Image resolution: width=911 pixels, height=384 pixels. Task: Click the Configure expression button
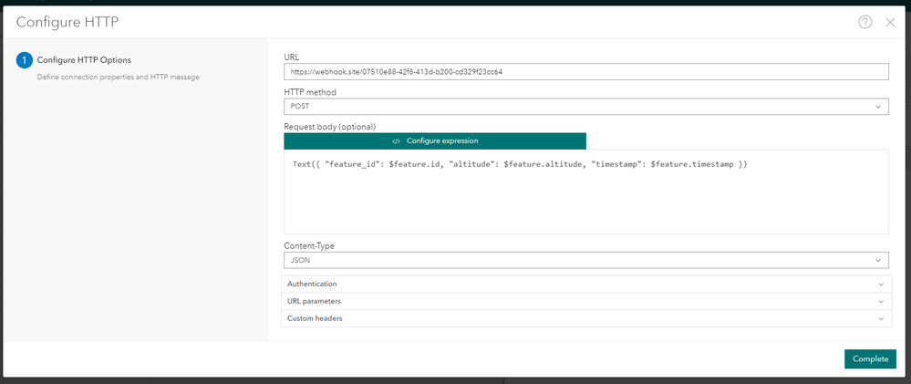(x=435, y=140)
